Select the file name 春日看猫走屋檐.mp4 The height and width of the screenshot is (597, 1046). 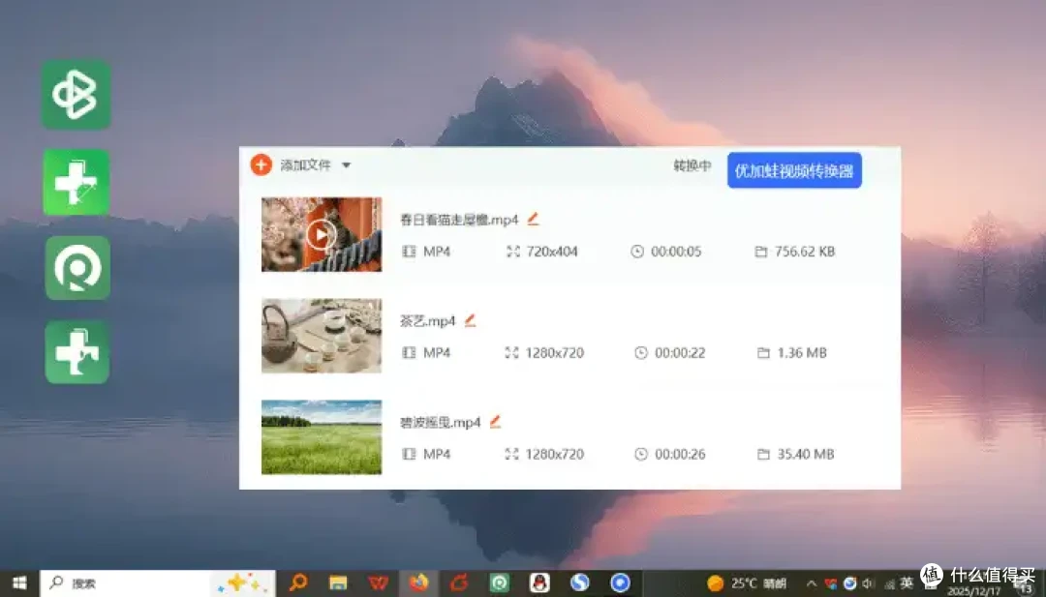coord(459,220)
